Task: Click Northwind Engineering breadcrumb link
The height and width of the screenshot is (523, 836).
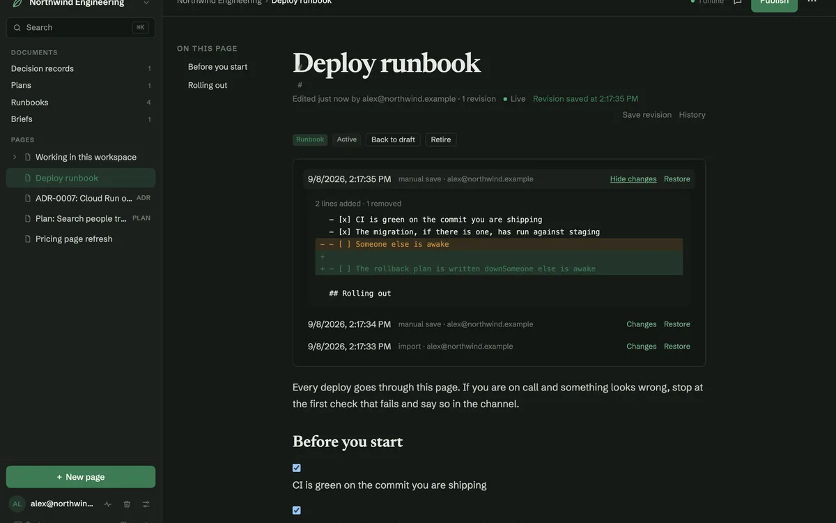Action: 219,1
